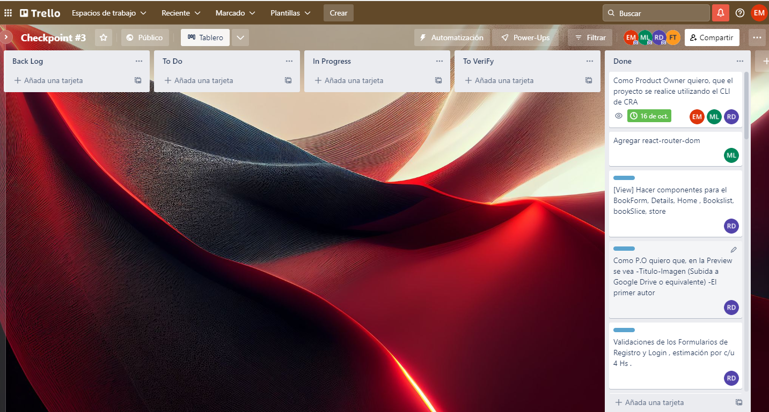The image size is (769, 412).
Task: Open the notifications bell
Action: click(x=720, y=13)
